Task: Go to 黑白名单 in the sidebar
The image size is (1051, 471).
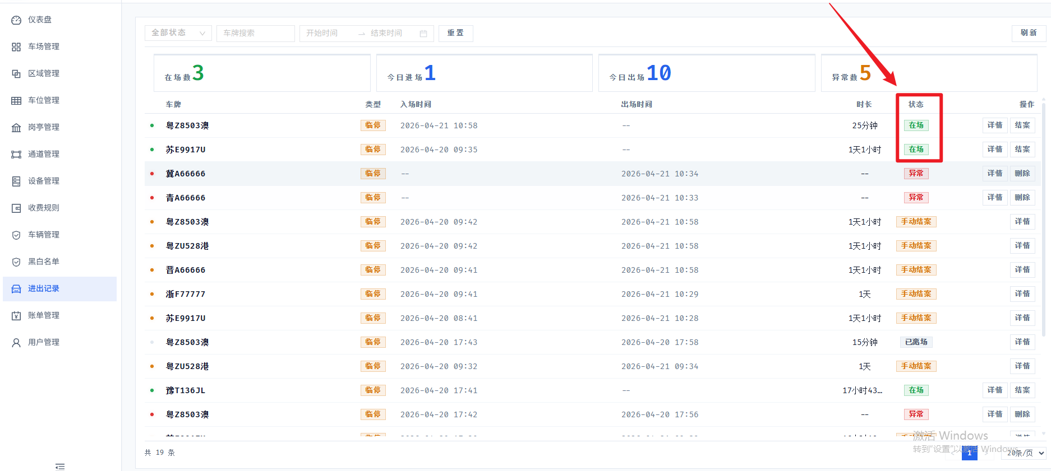Action: [44, 262]
